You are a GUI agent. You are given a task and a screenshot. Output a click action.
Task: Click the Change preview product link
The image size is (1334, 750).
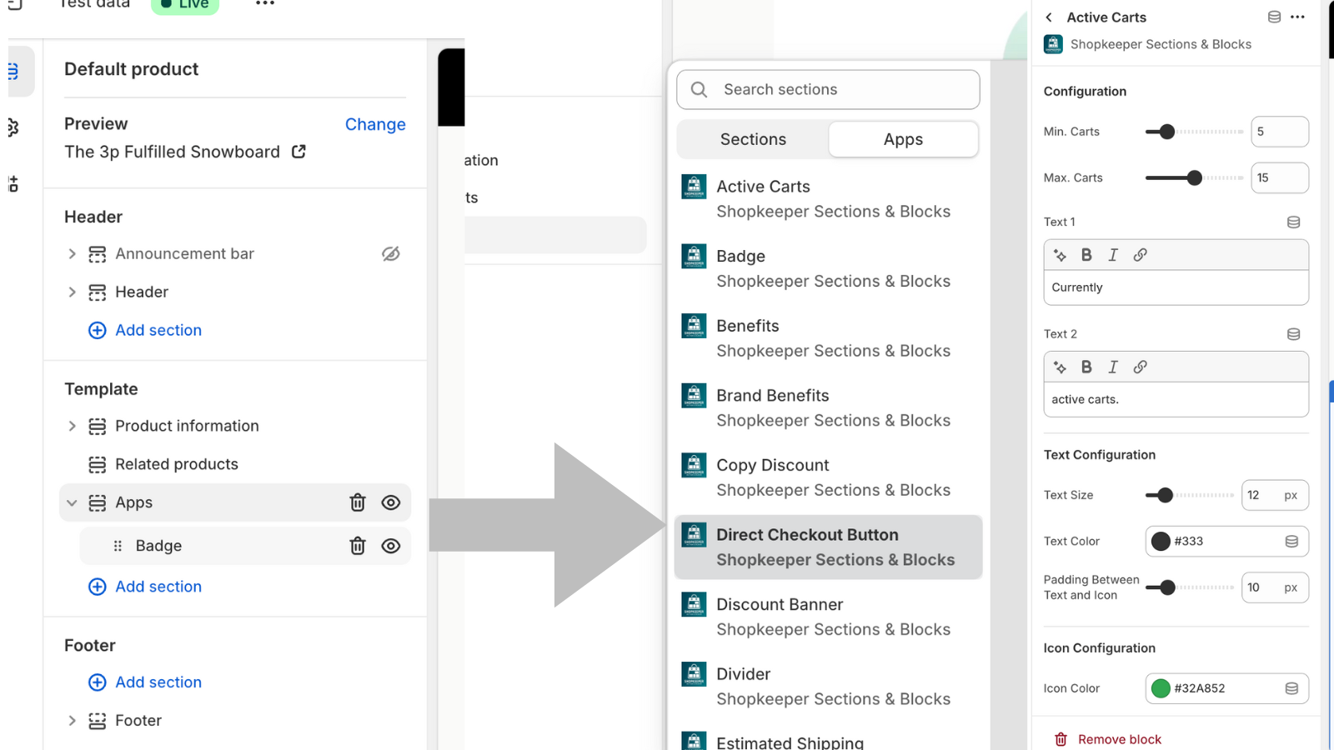coord(375,124)
